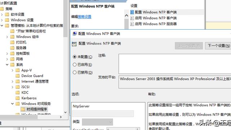The width and height of the screenshot is (231, 130).
Task: Click the Windows 时间服务 folder icon
Action: click(x=18, y=104)
